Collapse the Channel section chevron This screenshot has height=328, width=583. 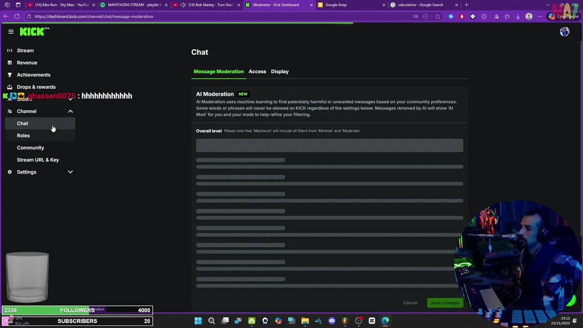[70, 111]
